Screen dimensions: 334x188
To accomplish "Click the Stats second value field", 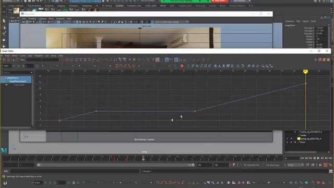I will click(x=51, y=60).
